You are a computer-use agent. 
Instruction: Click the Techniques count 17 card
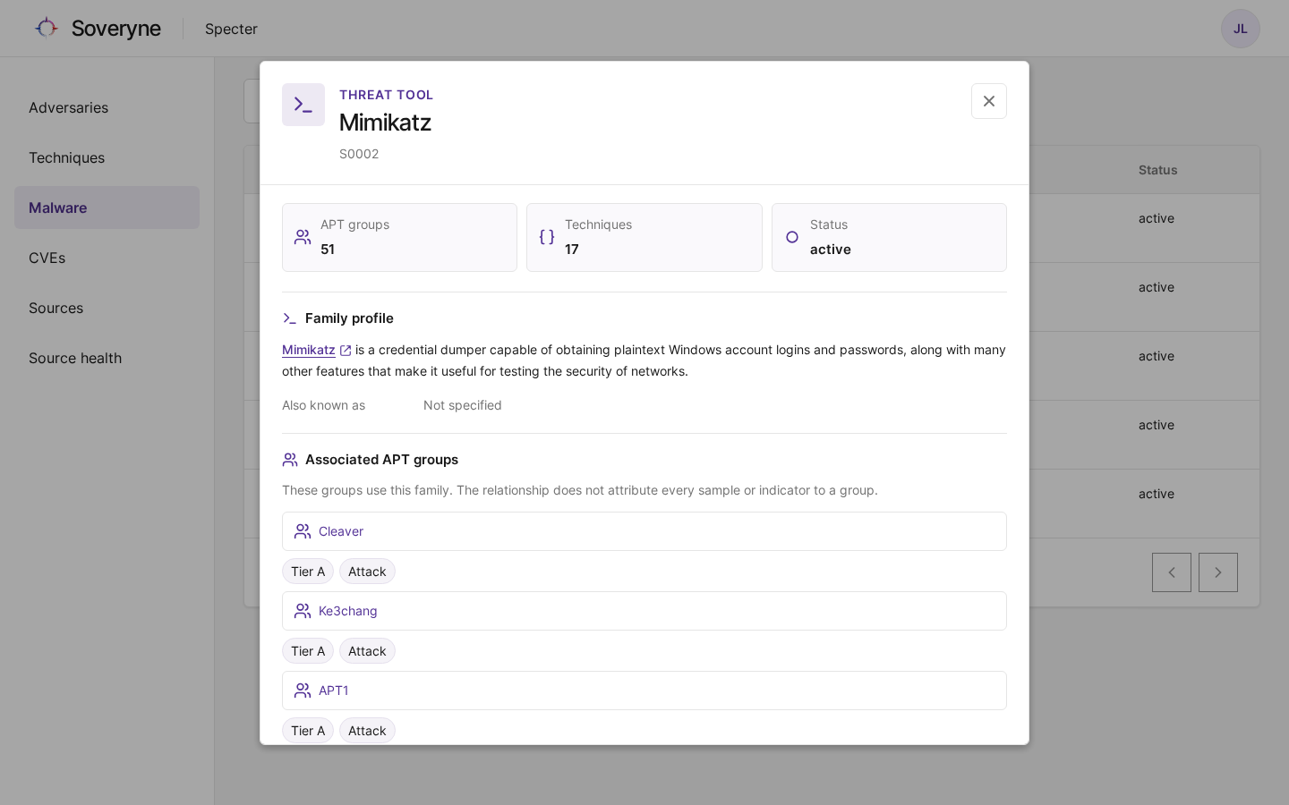(644, 237)
